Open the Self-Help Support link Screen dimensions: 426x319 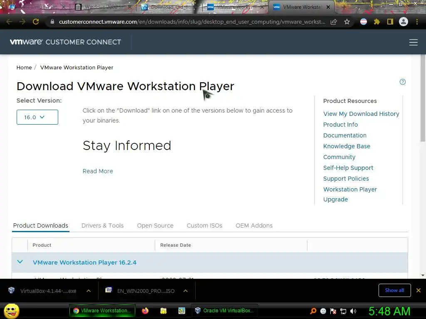tap(348, 168)
